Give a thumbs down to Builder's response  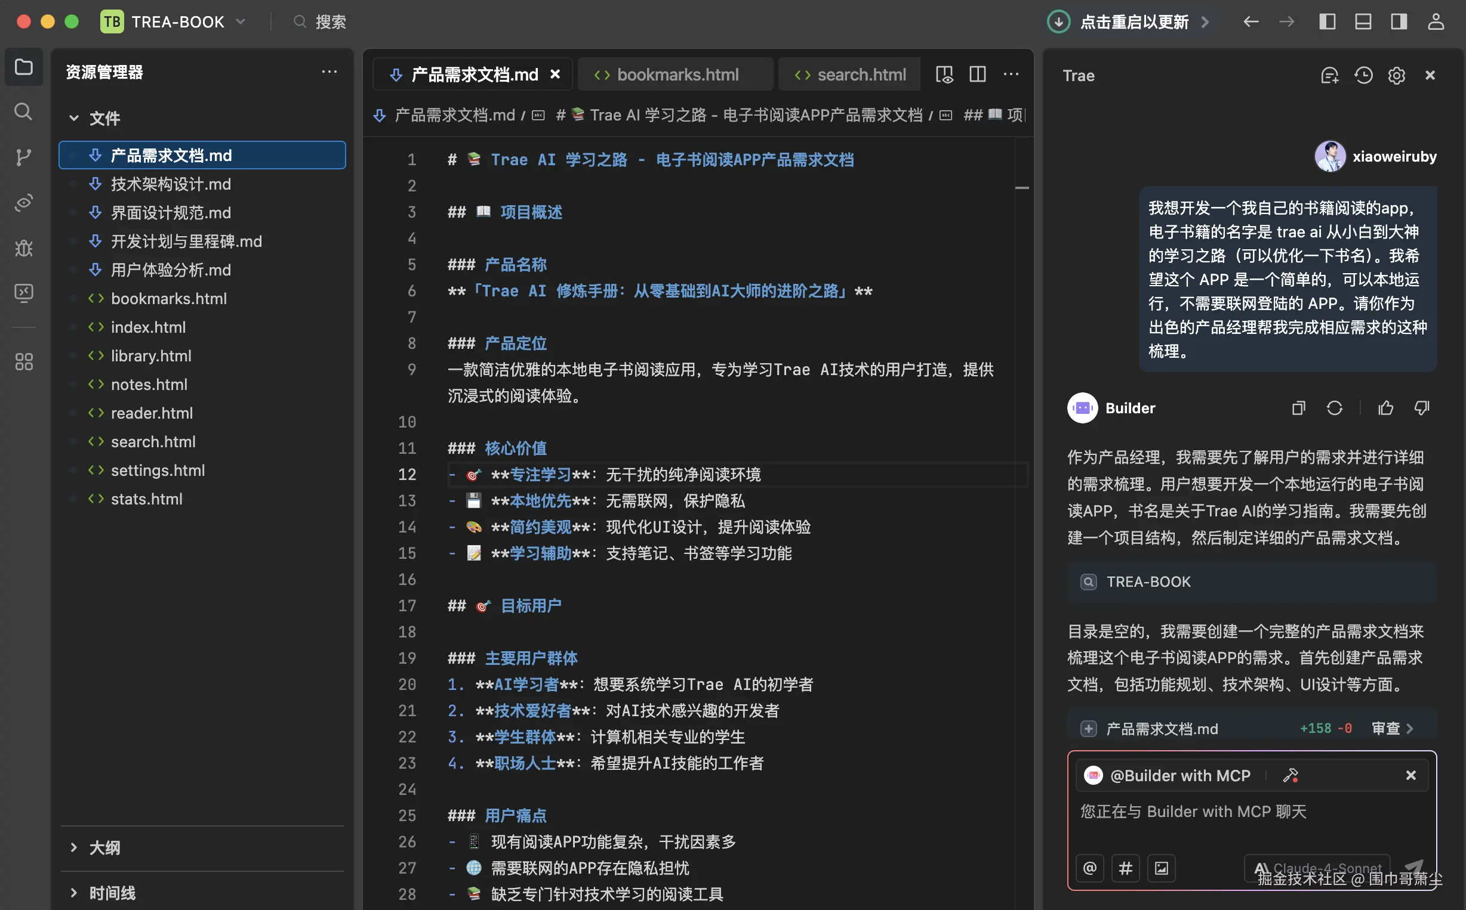[x=1422, y=407]
